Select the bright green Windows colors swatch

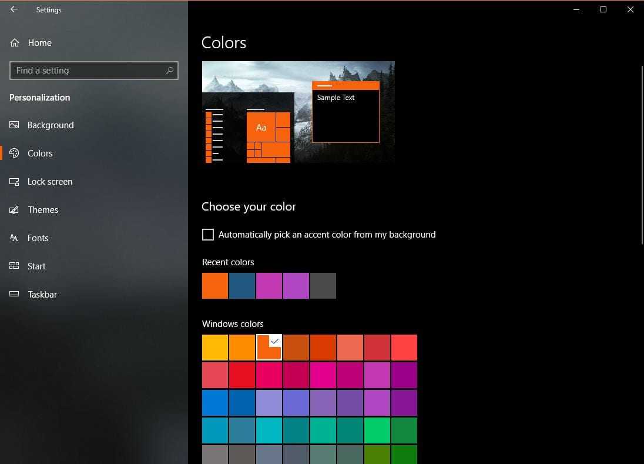pyautogui.click(x=377, y=430)
